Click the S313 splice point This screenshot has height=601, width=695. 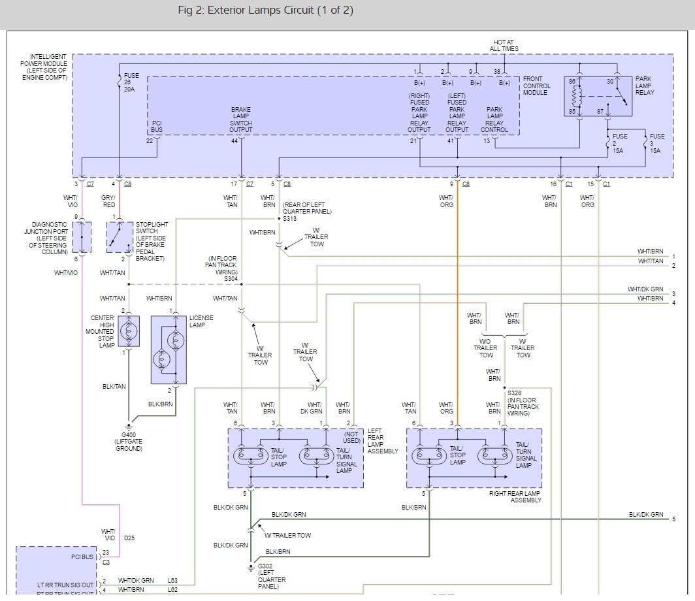click(x=280, y=218)
